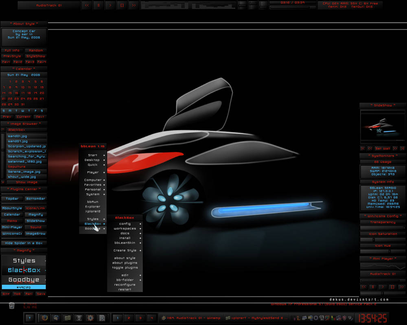407x325 pixels.
Task: Toggle the Sound plugin
Action: 35,227
